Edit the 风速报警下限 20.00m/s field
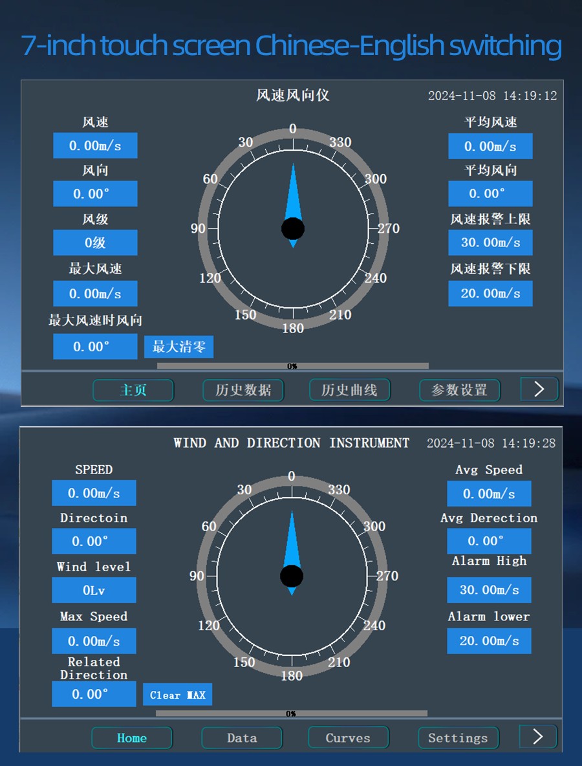582x766 pixels. pyautogui.click(x=490, y=293)
